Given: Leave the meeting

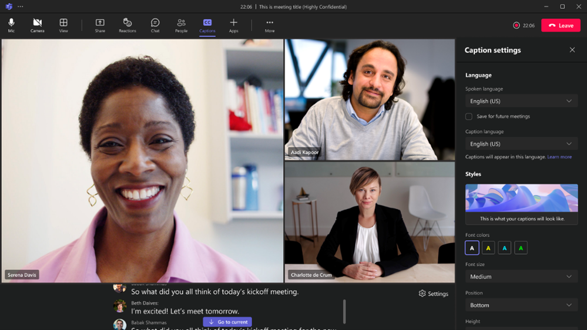Looking at the screenshot, I should tap(561, 25).
